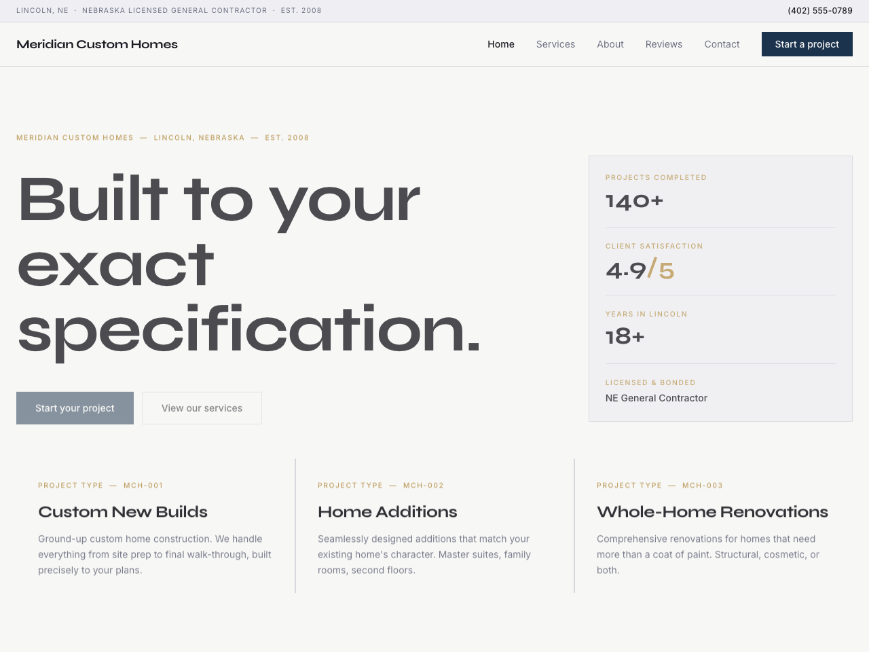Navigate to Reviews in the header

664,44
